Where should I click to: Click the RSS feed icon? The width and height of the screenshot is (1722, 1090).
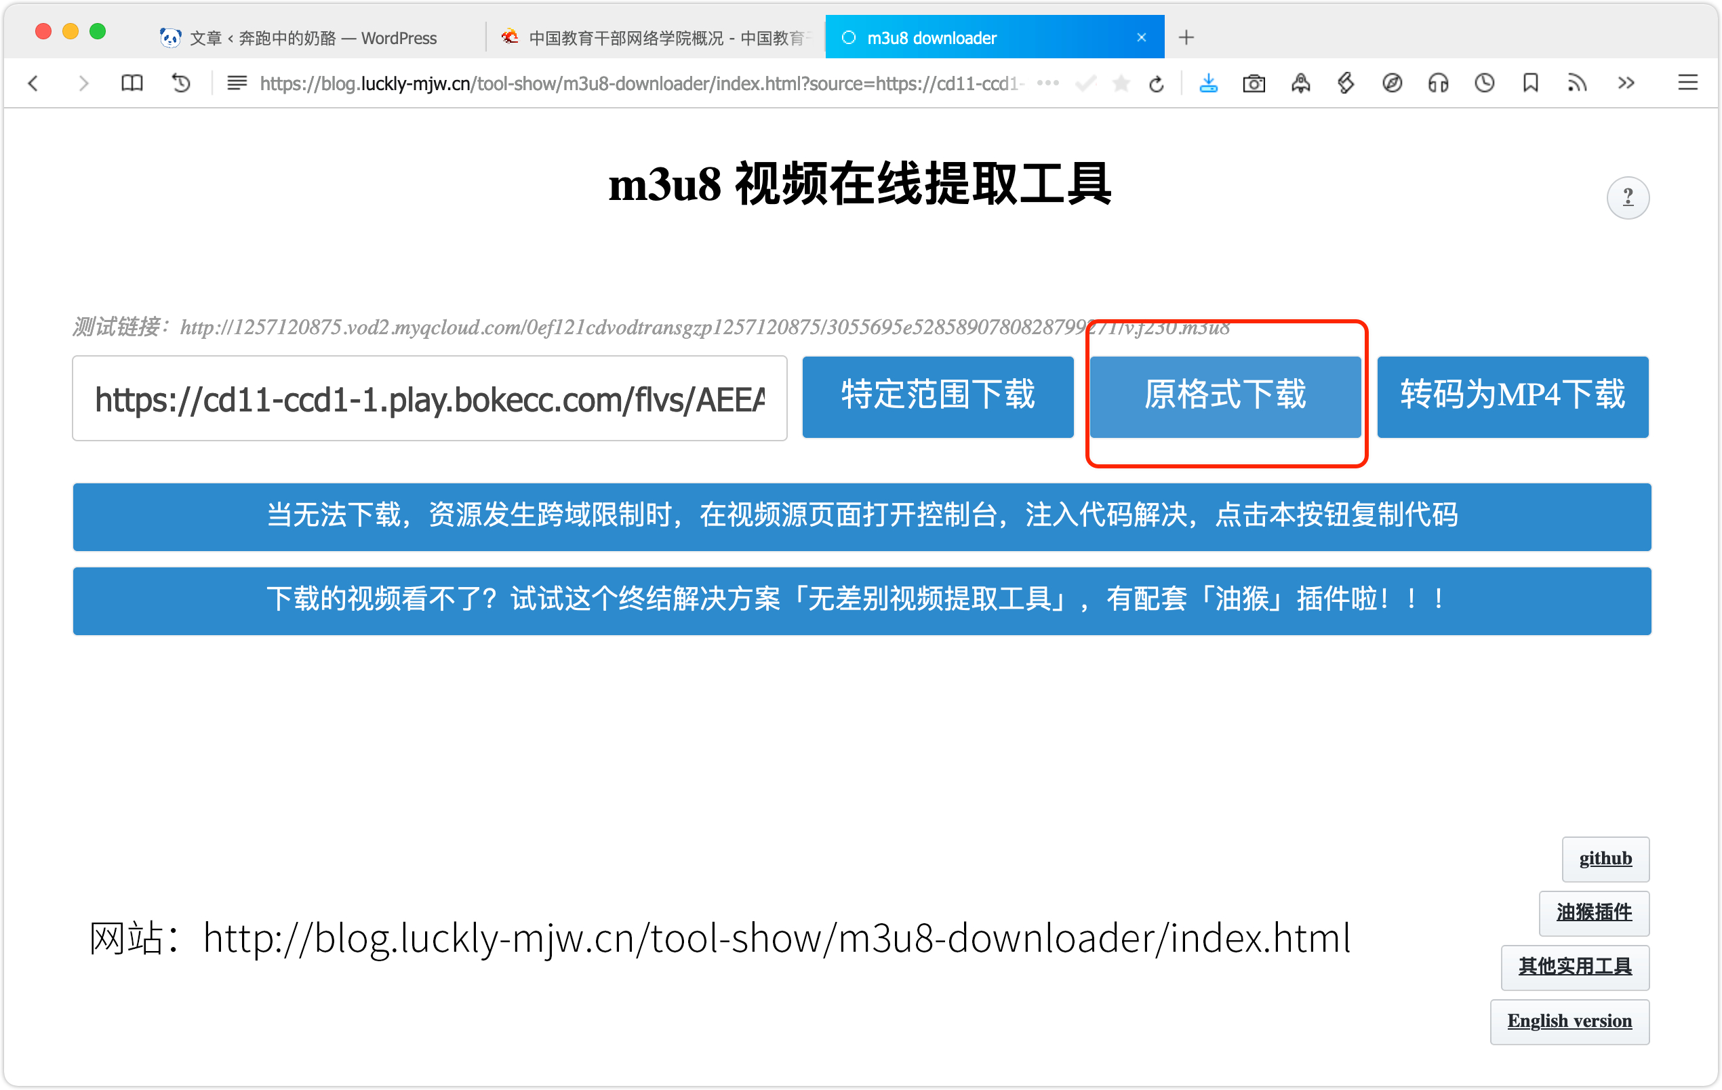point(1577,83)
